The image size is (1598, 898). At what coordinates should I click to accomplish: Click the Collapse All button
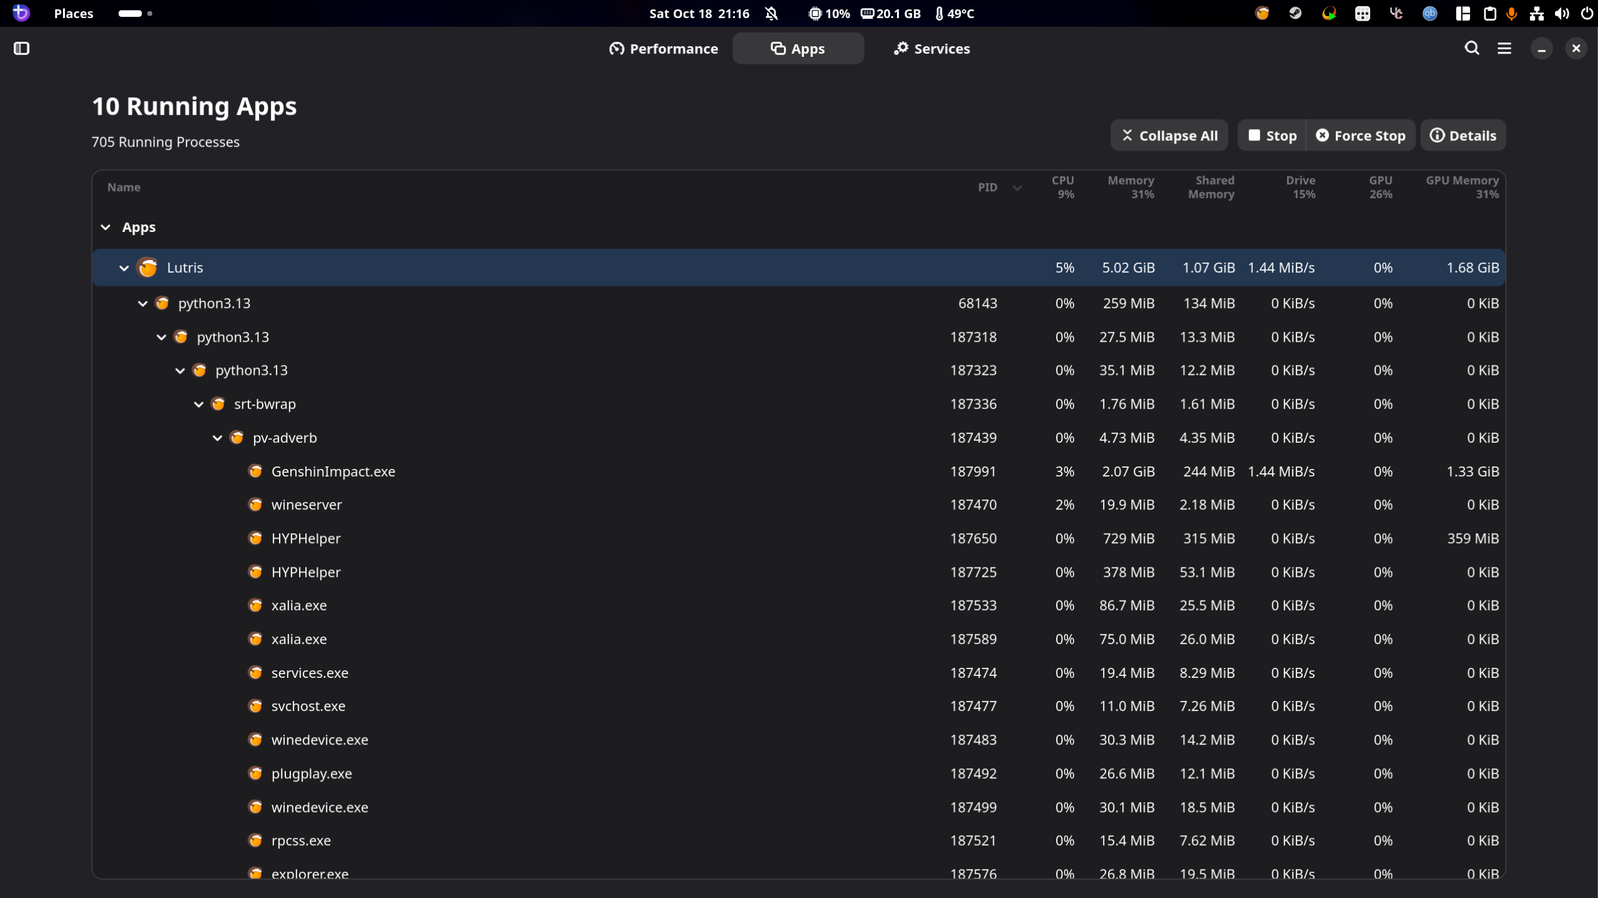1169,135
